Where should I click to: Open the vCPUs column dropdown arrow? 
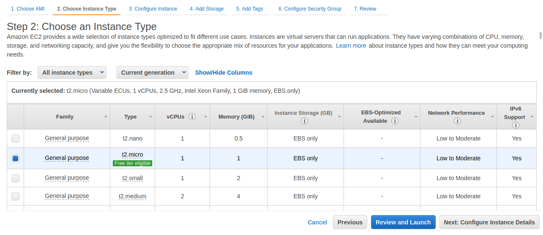[x=205, y=117]
